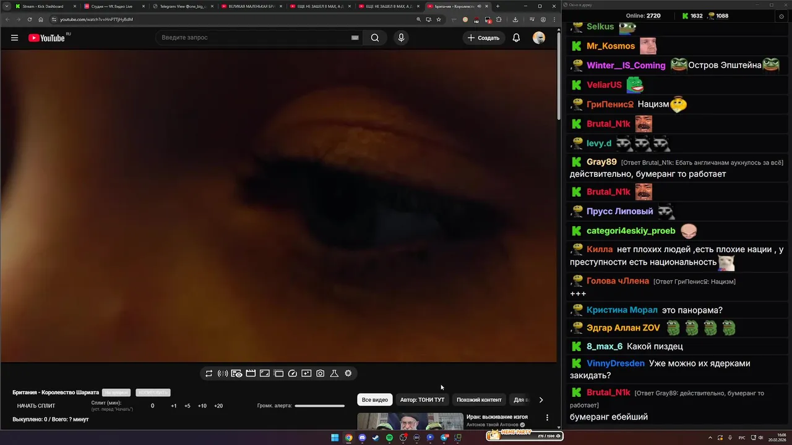Bookmark this page with star icon
792x445 pixels.
coord(439,19)
